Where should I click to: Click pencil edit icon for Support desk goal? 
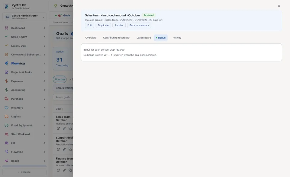(64, 149)
